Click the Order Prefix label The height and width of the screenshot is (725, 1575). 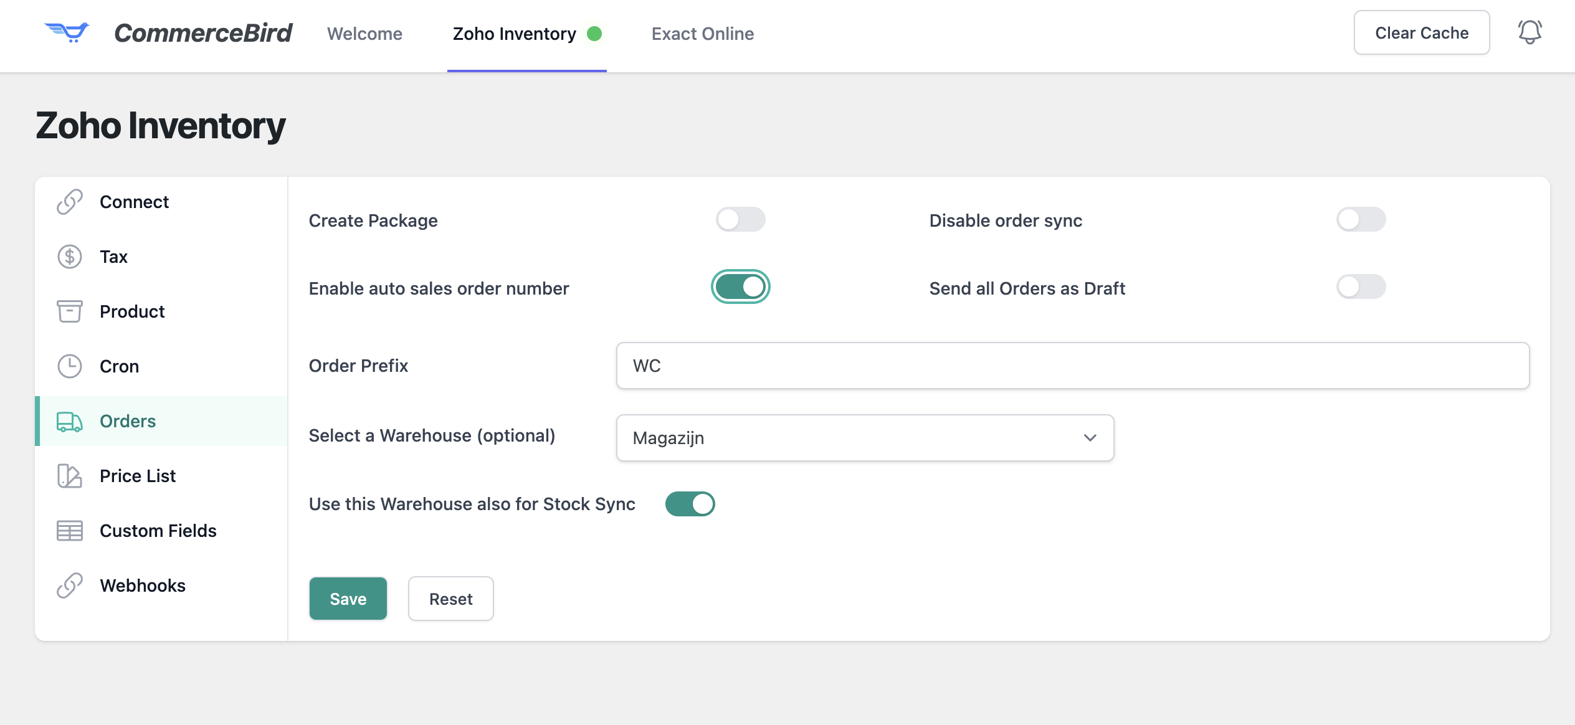tap(358, 366)
